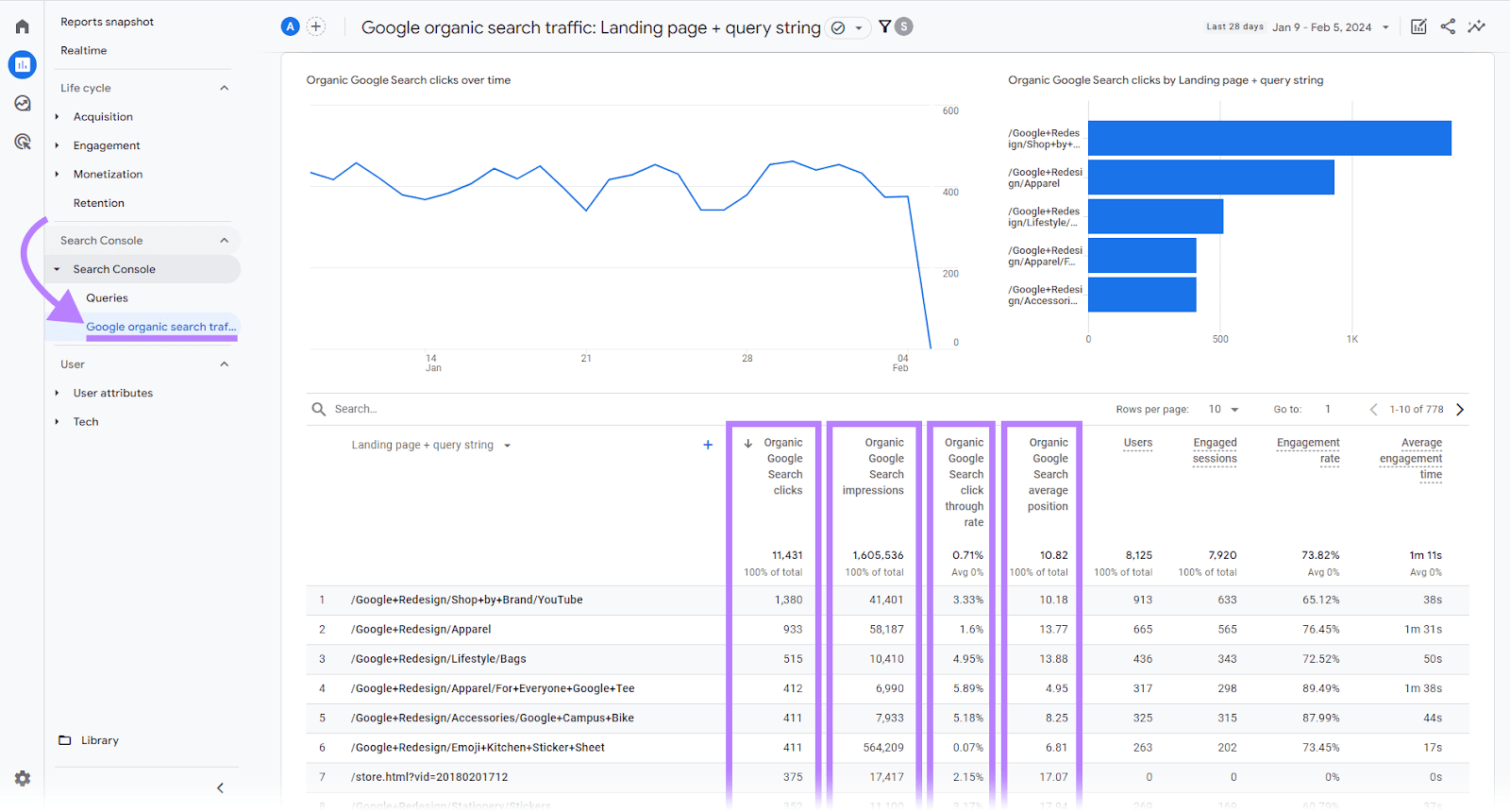Click row /Google+Redesign/Lifestyle/Bags
1510x812 pixels.
click(x=887, y=659)
